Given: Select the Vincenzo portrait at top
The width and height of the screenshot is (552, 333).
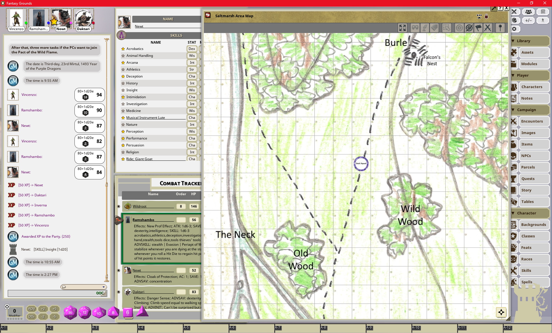Looking at the screenshot, I should 16,20.
